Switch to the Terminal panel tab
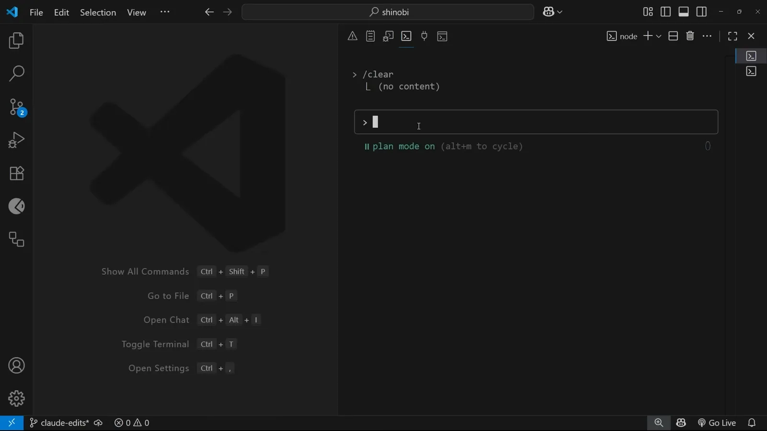Image resolution: width=767 pixels, height=431 pixels. [x=407, y=36]
